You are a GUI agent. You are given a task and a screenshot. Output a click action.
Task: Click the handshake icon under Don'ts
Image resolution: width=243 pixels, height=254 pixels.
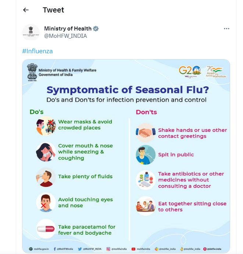[x=146, y=133]
